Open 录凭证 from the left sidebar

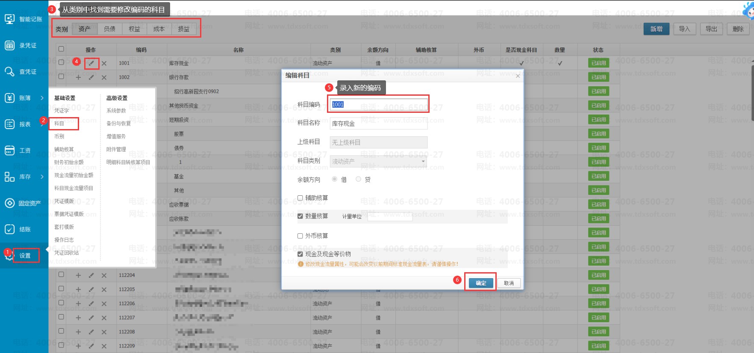click(x=24, y=45)
